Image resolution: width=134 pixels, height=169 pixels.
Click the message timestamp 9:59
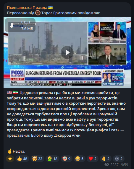(125, 165)
